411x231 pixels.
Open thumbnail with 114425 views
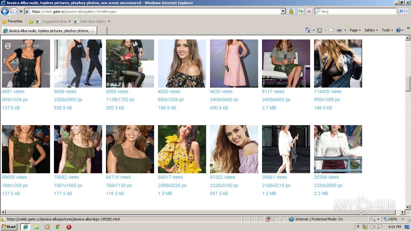[338, 64]
